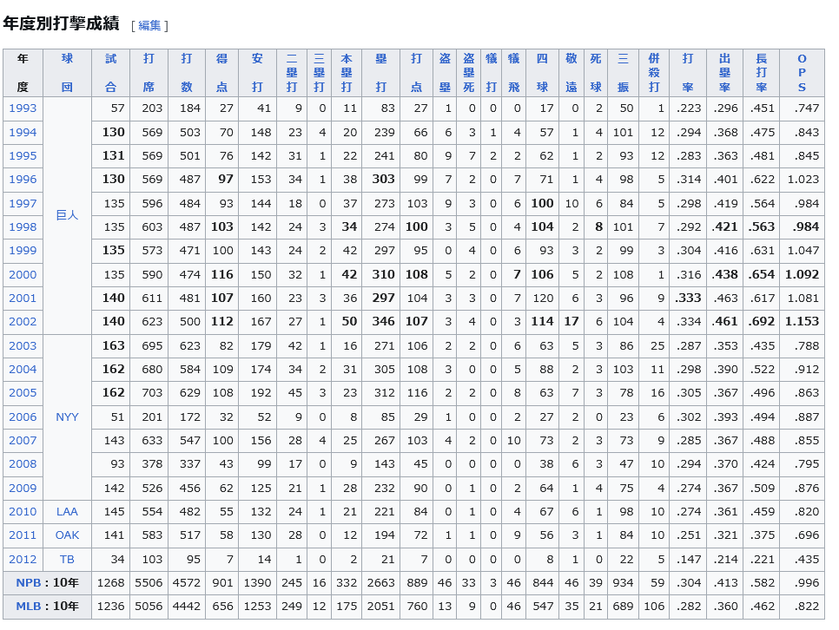Open the 2010 season link
Screen dimensions: 839x630
(23, 512)
